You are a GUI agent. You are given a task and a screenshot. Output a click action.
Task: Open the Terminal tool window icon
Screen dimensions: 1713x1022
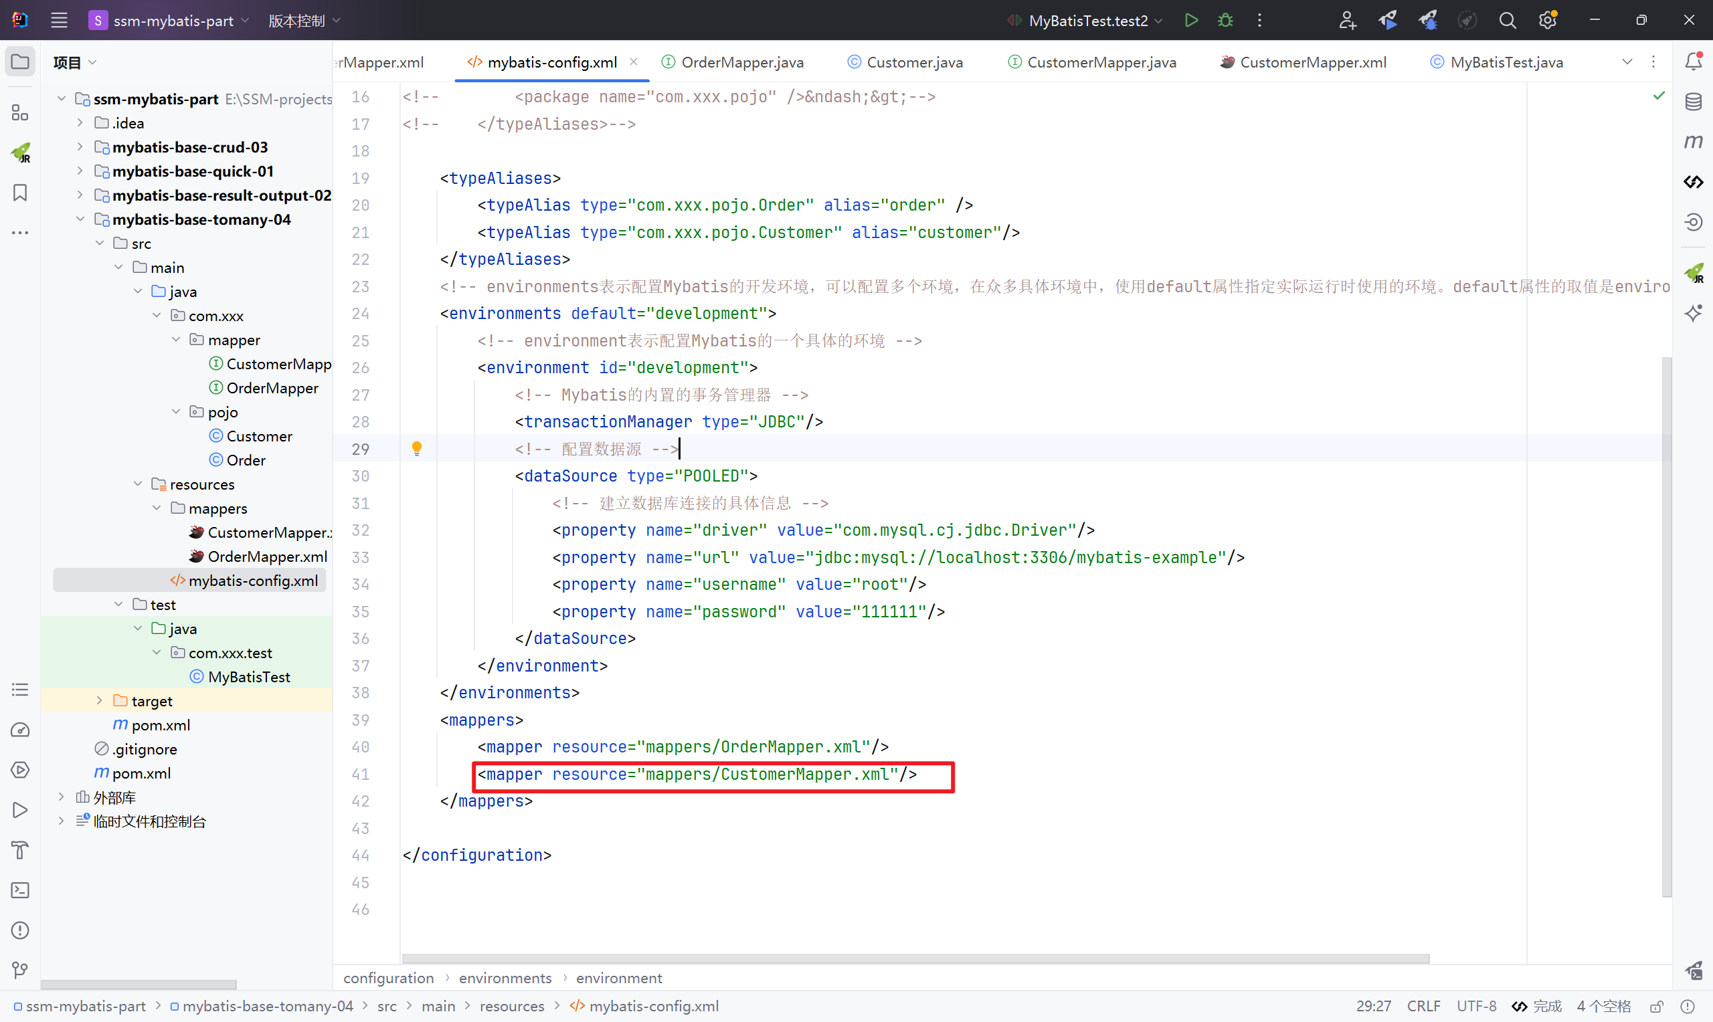tap(20, 890)
